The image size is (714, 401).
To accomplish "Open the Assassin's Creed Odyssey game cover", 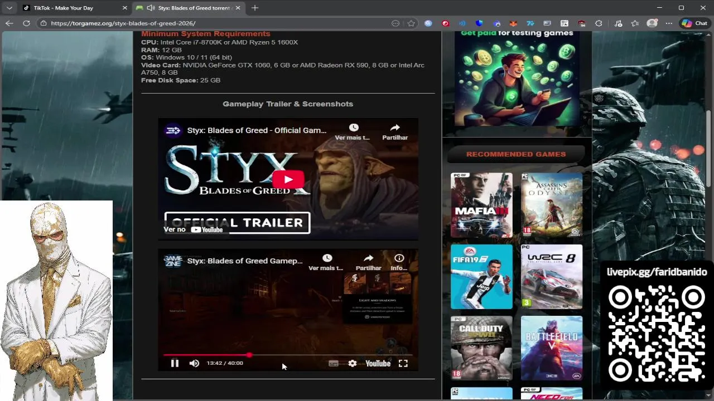I will pos(552,205).
